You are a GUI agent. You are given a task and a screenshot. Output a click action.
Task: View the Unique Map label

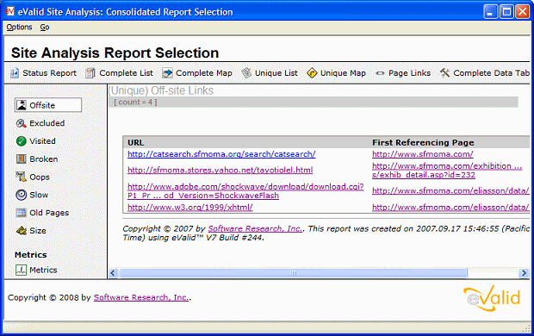(x=343, y=73)
